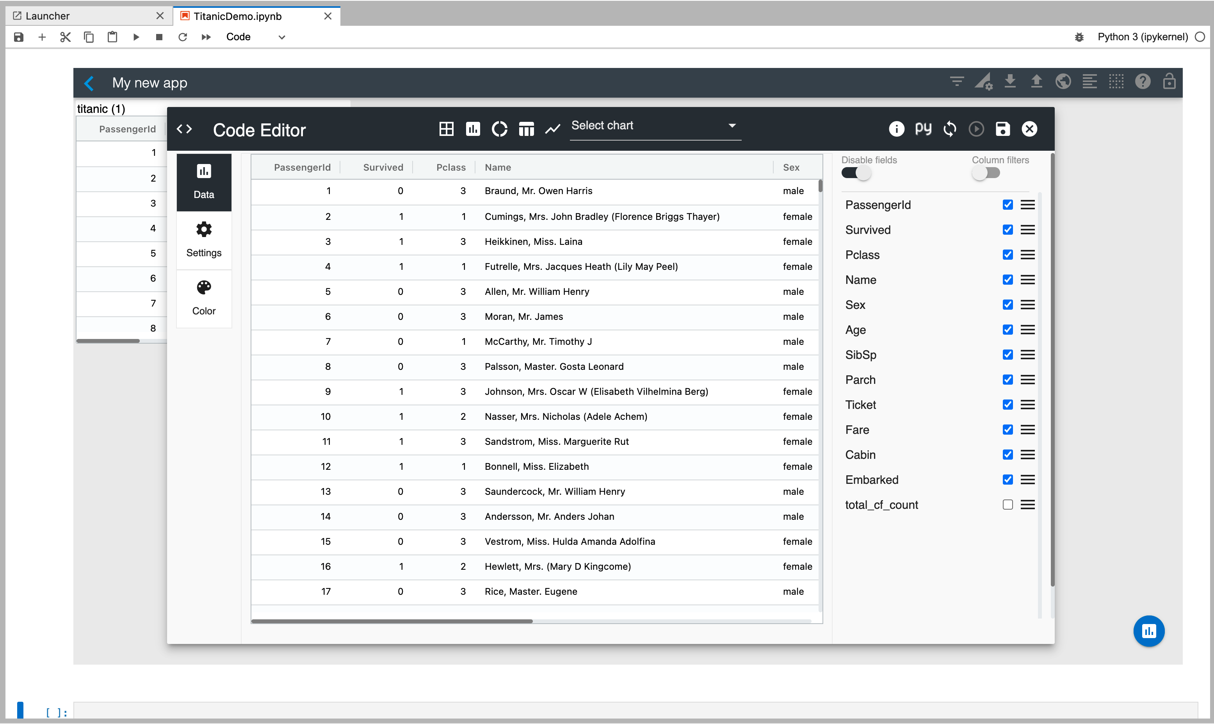
Task: Click the download icon in app header
Action: tap(1010, 82)
